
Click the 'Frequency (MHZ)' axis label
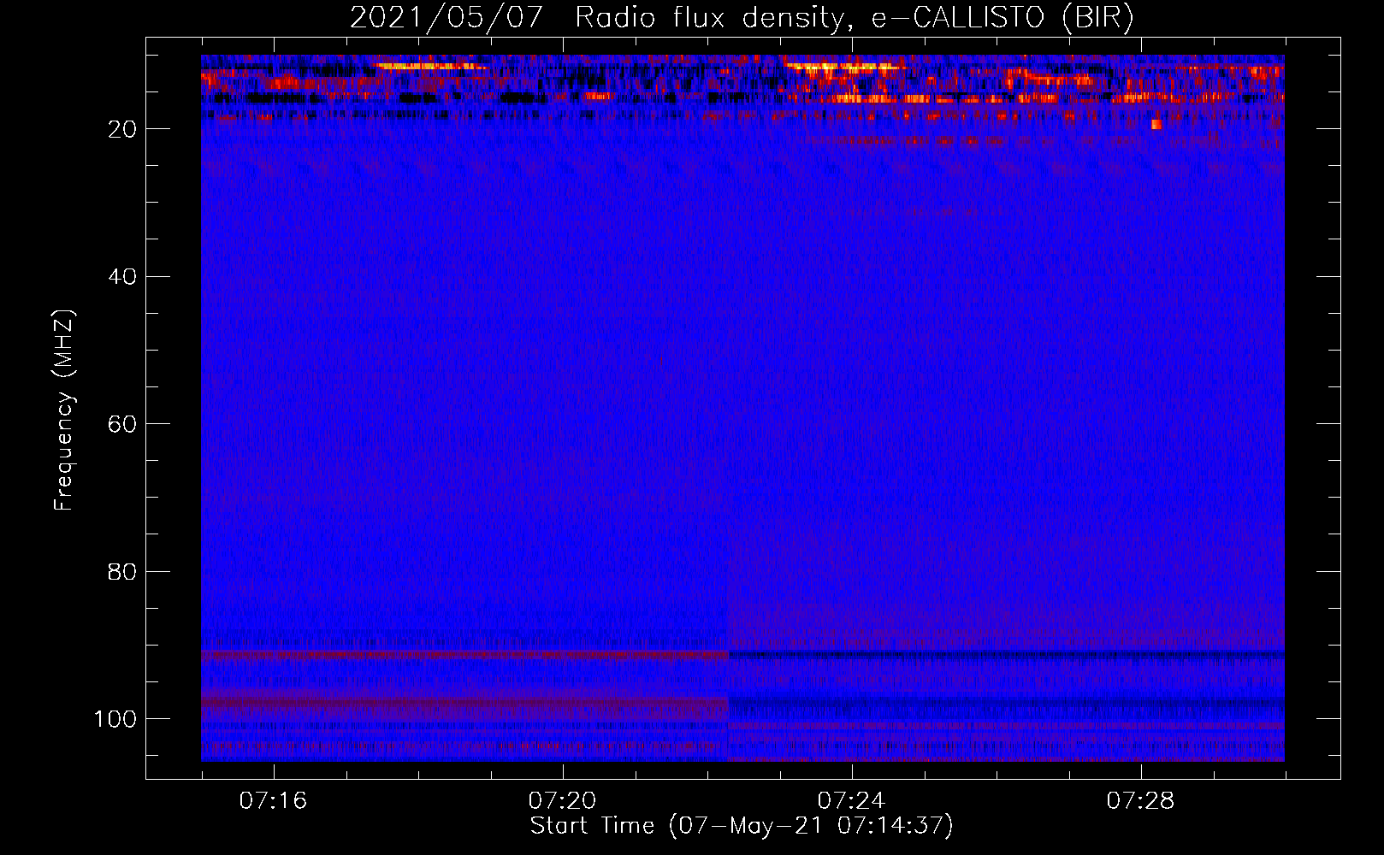coord(64,410)
